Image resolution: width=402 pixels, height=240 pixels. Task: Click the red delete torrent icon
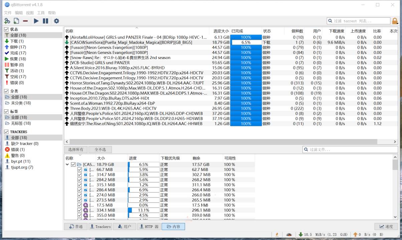[25, 21]
